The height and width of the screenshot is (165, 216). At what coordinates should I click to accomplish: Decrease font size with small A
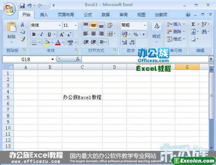click(x=69, y=35)
